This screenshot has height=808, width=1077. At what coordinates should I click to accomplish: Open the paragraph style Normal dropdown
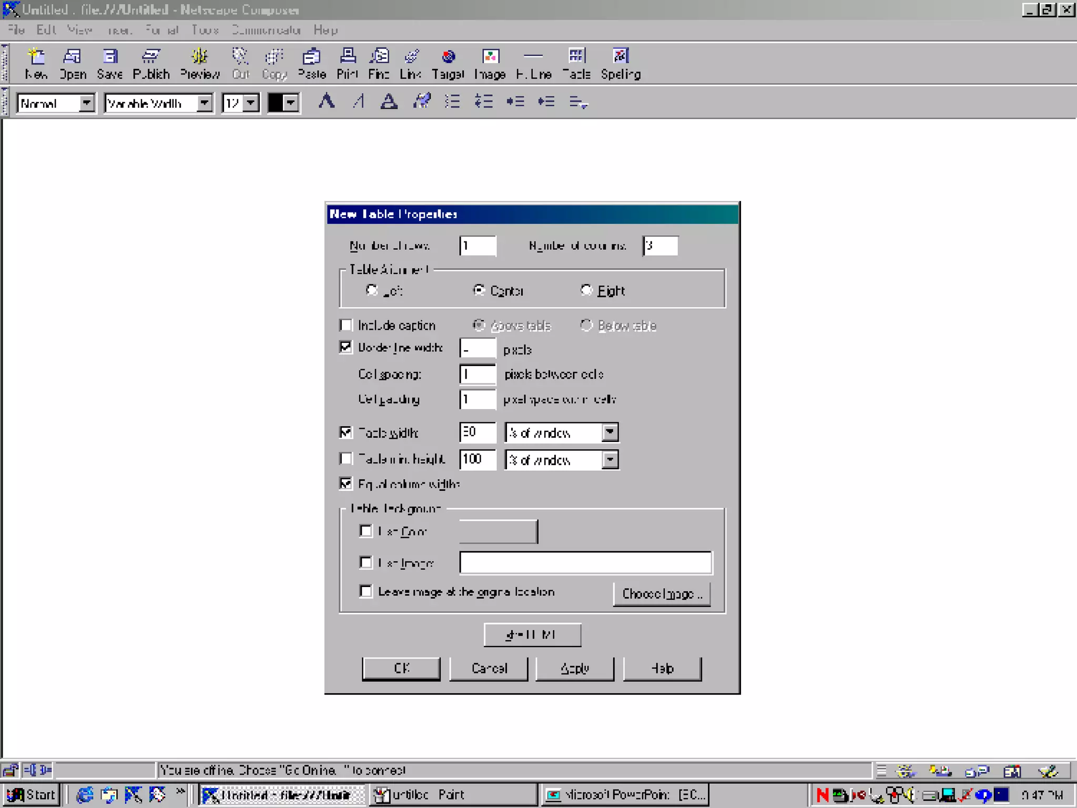coord(86,103)
